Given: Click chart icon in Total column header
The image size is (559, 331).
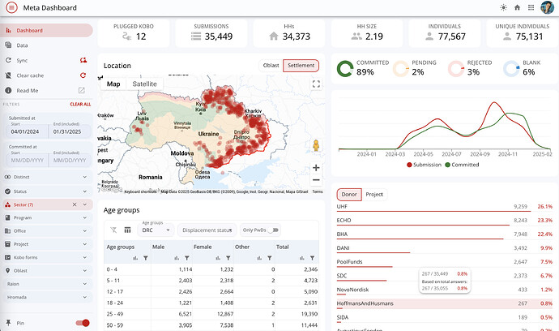Looking at the screenshot, I should (x=302, y=258).
